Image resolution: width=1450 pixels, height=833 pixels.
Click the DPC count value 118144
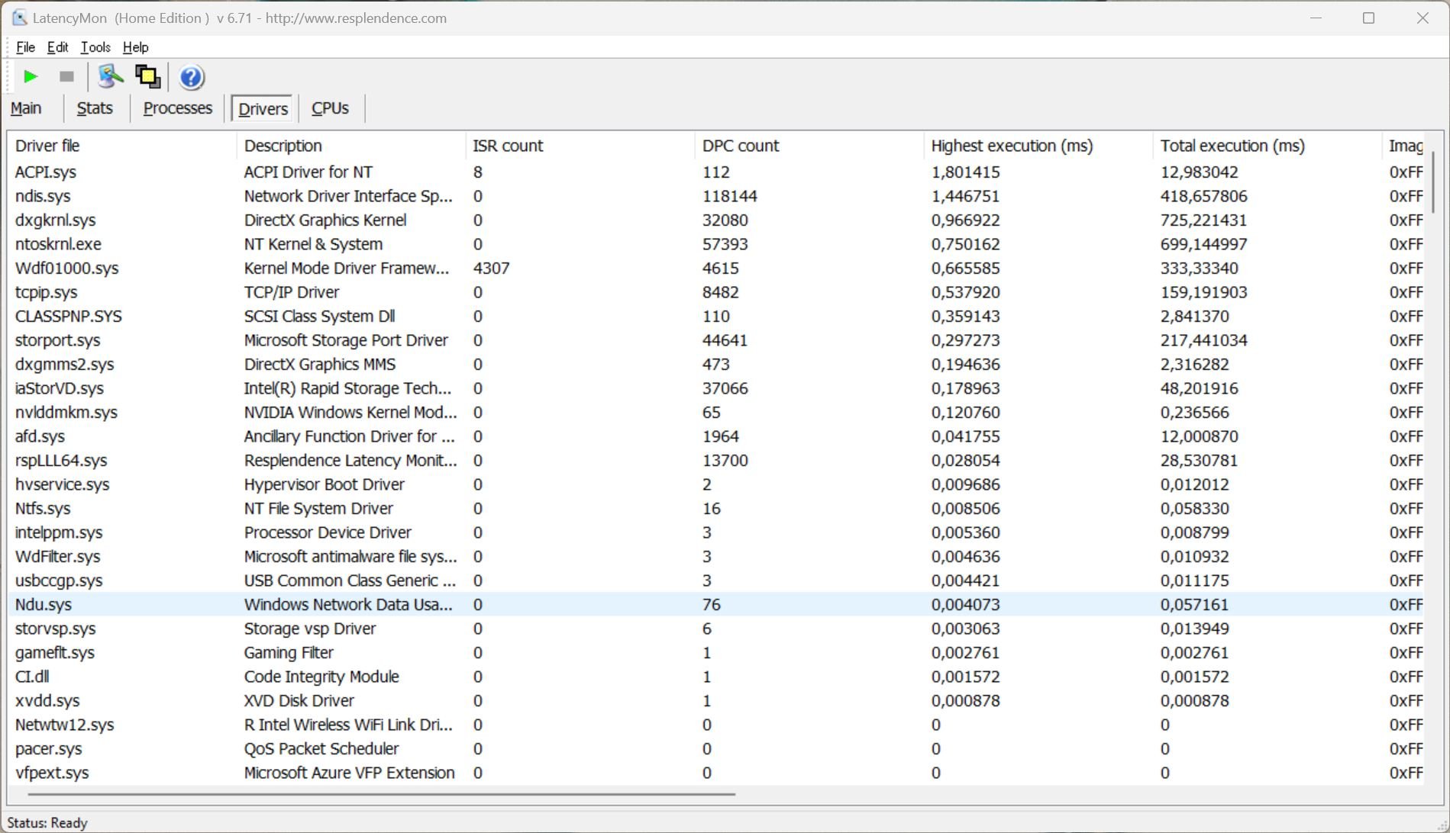pos(730,196)
